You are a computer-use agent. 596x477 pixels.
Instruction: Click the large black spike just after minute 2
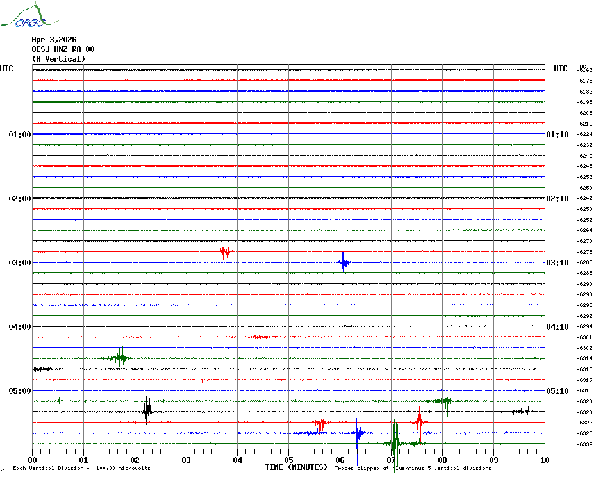click(x=147, y=410)
